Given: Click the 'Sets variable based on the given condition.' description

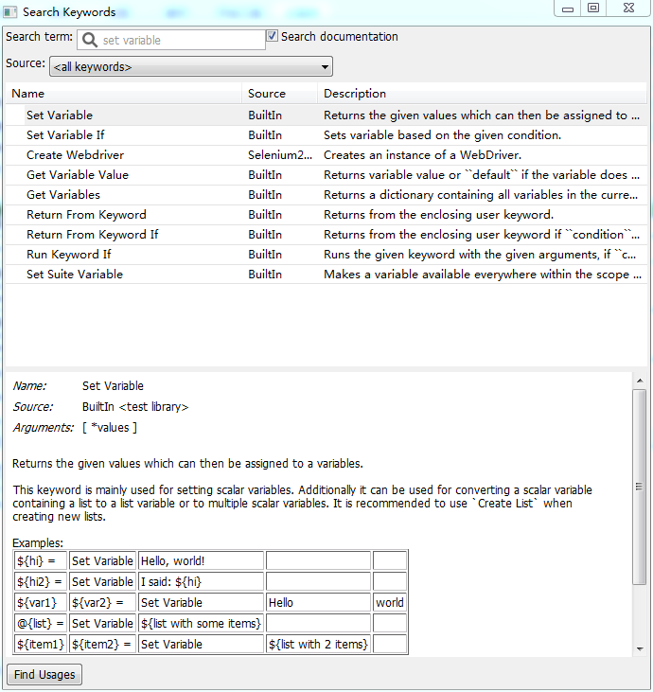Looking at the screenshot, I should [442, 135].
